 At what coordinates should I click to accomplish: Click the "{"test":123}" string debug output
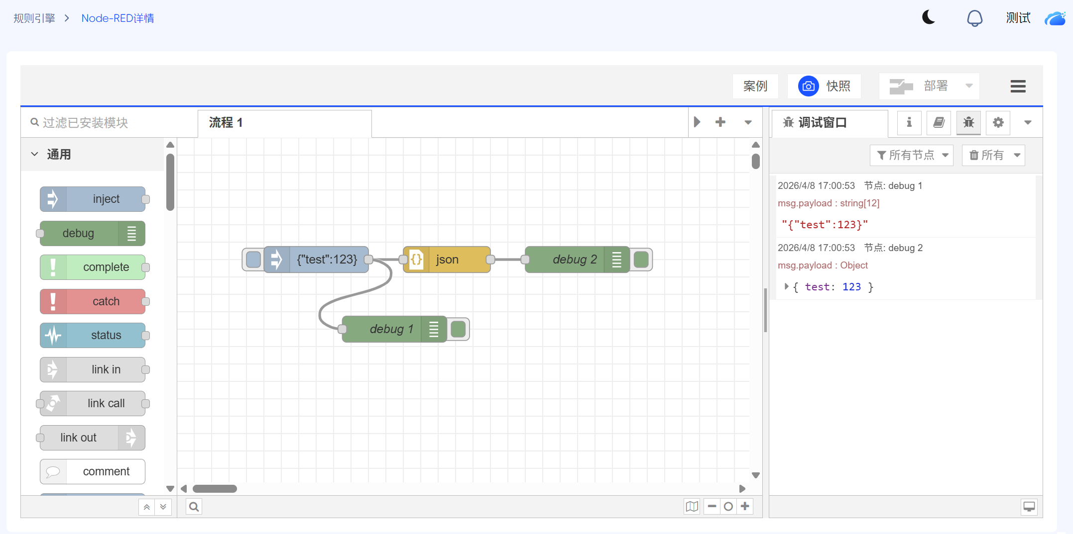click(x=825, y=225)
